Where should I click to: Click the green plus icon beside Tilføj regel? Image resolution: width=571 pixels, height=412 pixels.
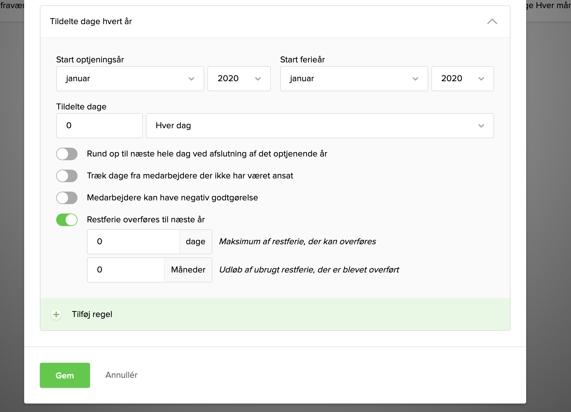click(56, 314)
